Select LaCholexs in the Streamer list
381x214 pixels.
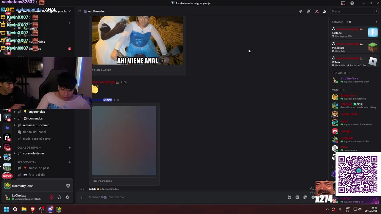(x=355, y=80)
